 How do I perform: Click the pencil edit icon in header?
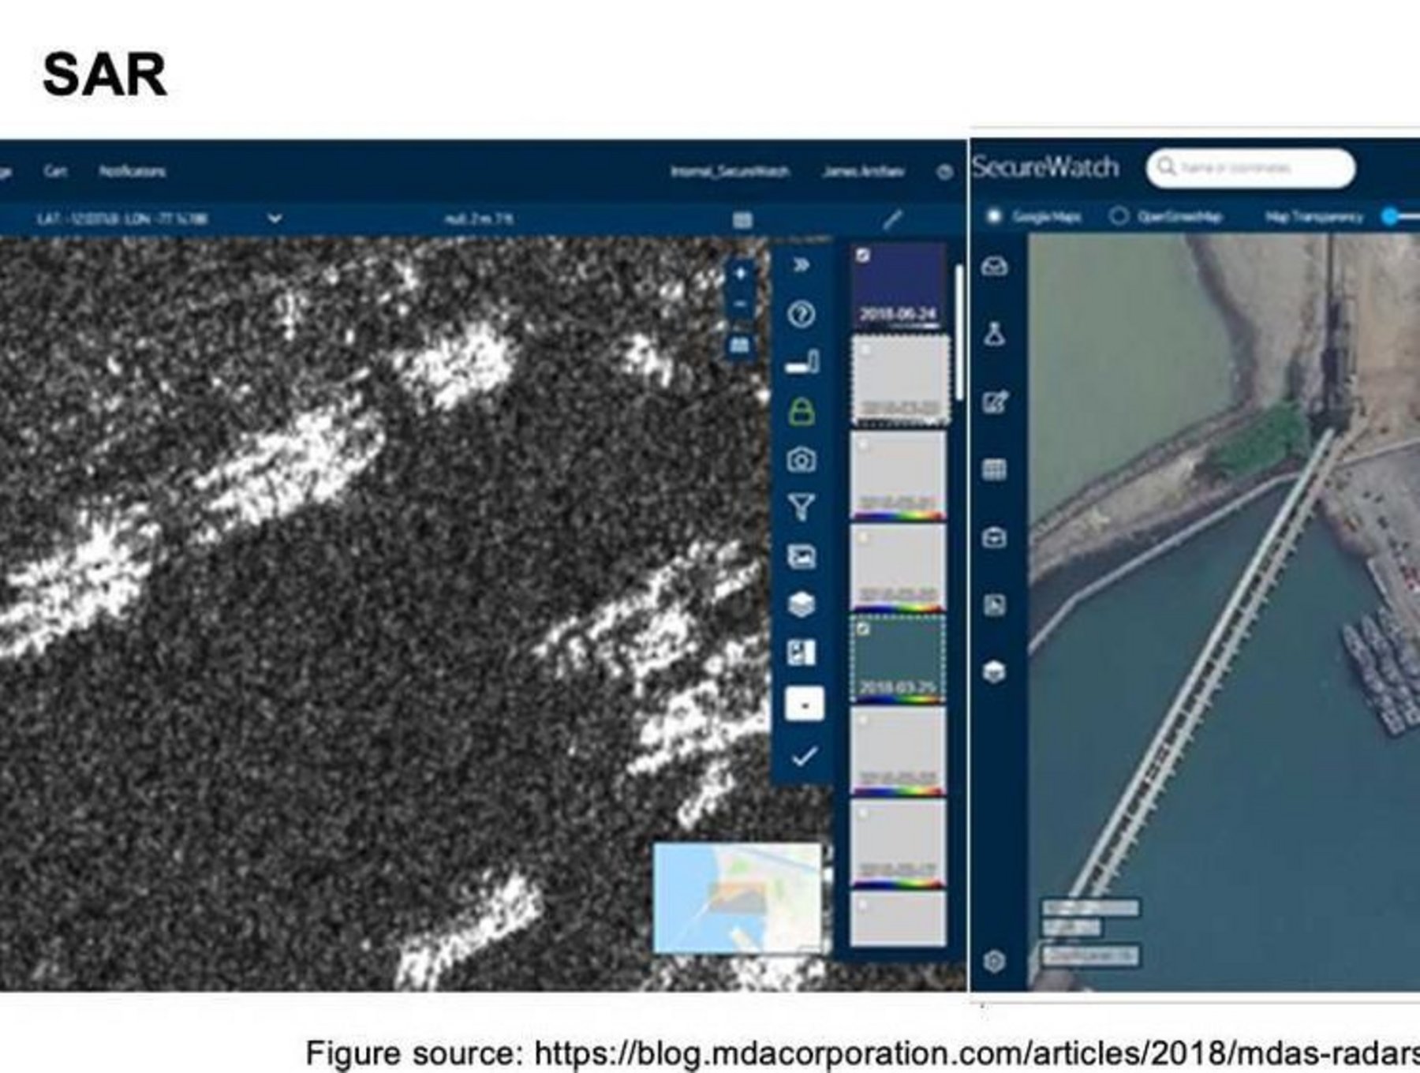pyautogui.click(x=892, y=219)
